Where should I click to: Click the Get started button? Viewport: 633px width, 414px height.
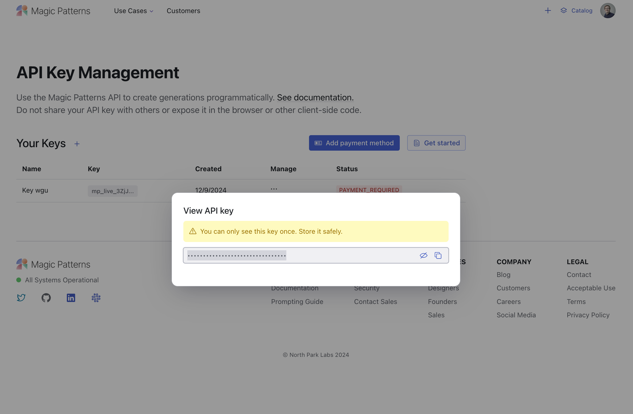coord(436,143)
